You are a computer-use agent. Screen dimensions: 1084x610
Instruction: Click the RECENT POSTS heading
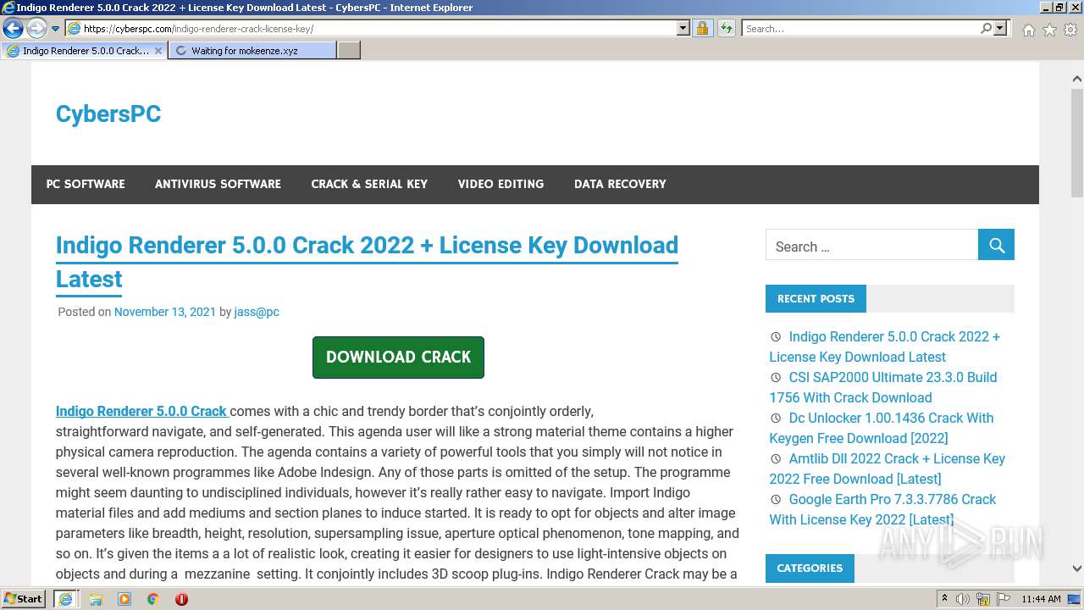pyautogui.click(x=816, y=298)
